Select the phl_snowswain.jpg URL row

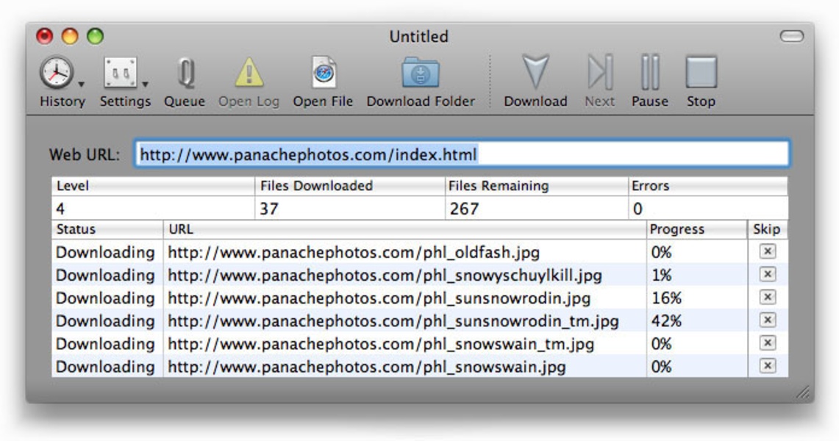419,367
